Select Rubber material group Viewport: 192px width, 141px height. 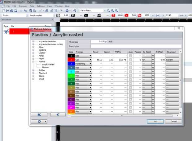click(42, 70)
